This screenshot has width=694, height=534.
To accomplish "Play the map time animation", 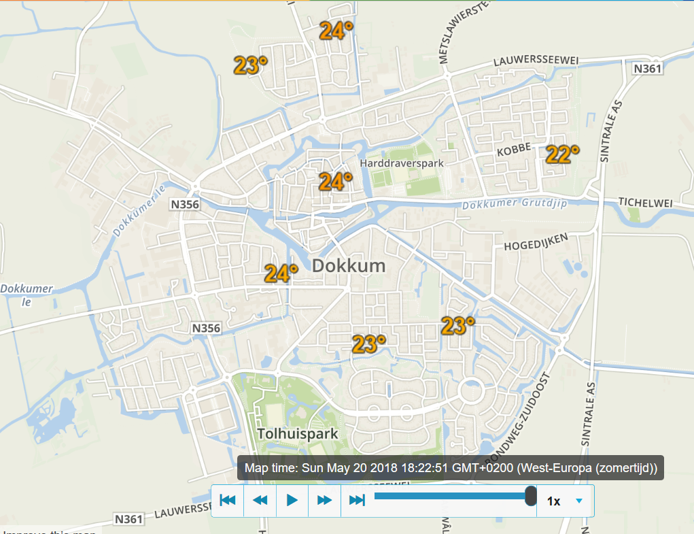I will (x=292, y=501).
